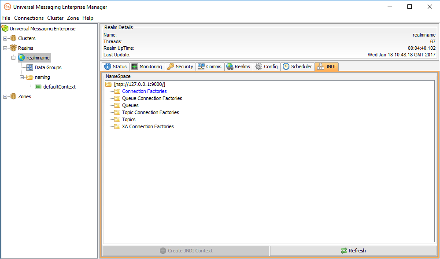Viewport: 440px width, 259px height.
Task: Open the Cluster menu
Action: pos(55,18)
